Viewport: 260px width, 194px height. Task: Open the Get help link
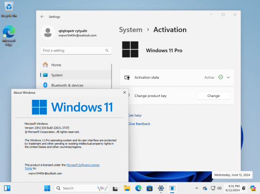[x=135, y=115]
